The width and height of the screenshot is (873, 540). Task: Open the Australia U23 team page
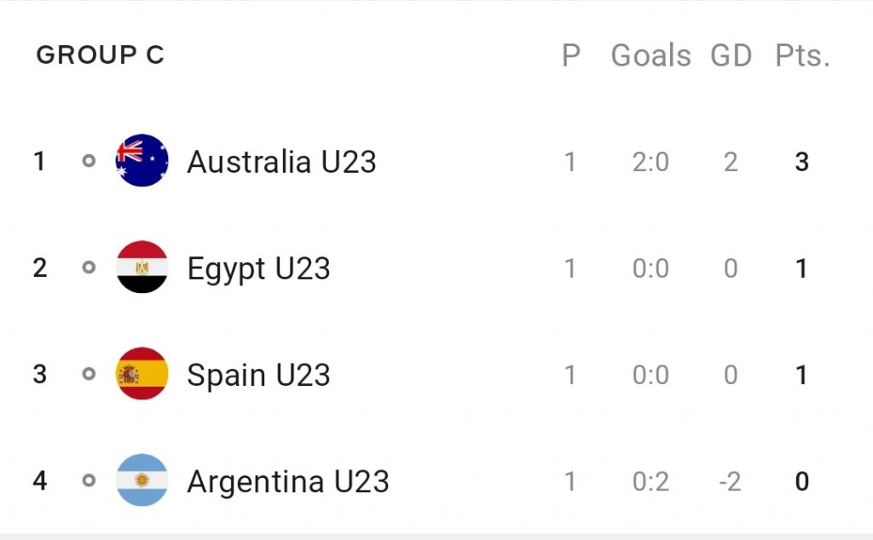click(x=281, y=162)
